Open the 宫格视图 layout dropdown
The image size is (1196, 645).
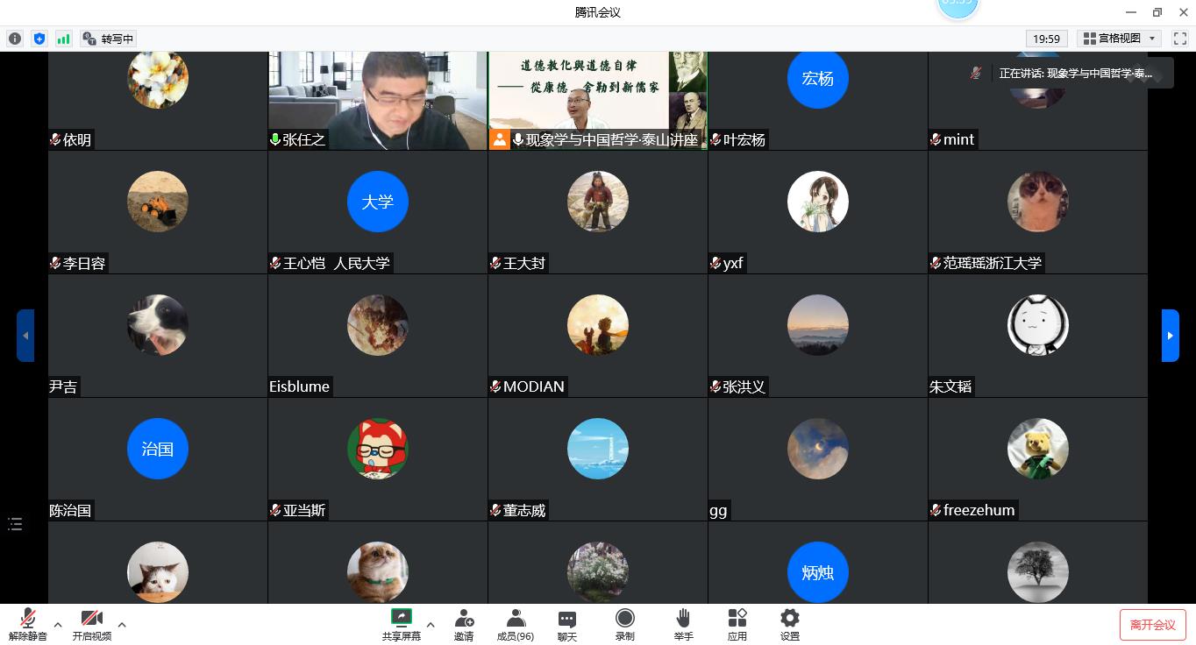(1120, 39)
